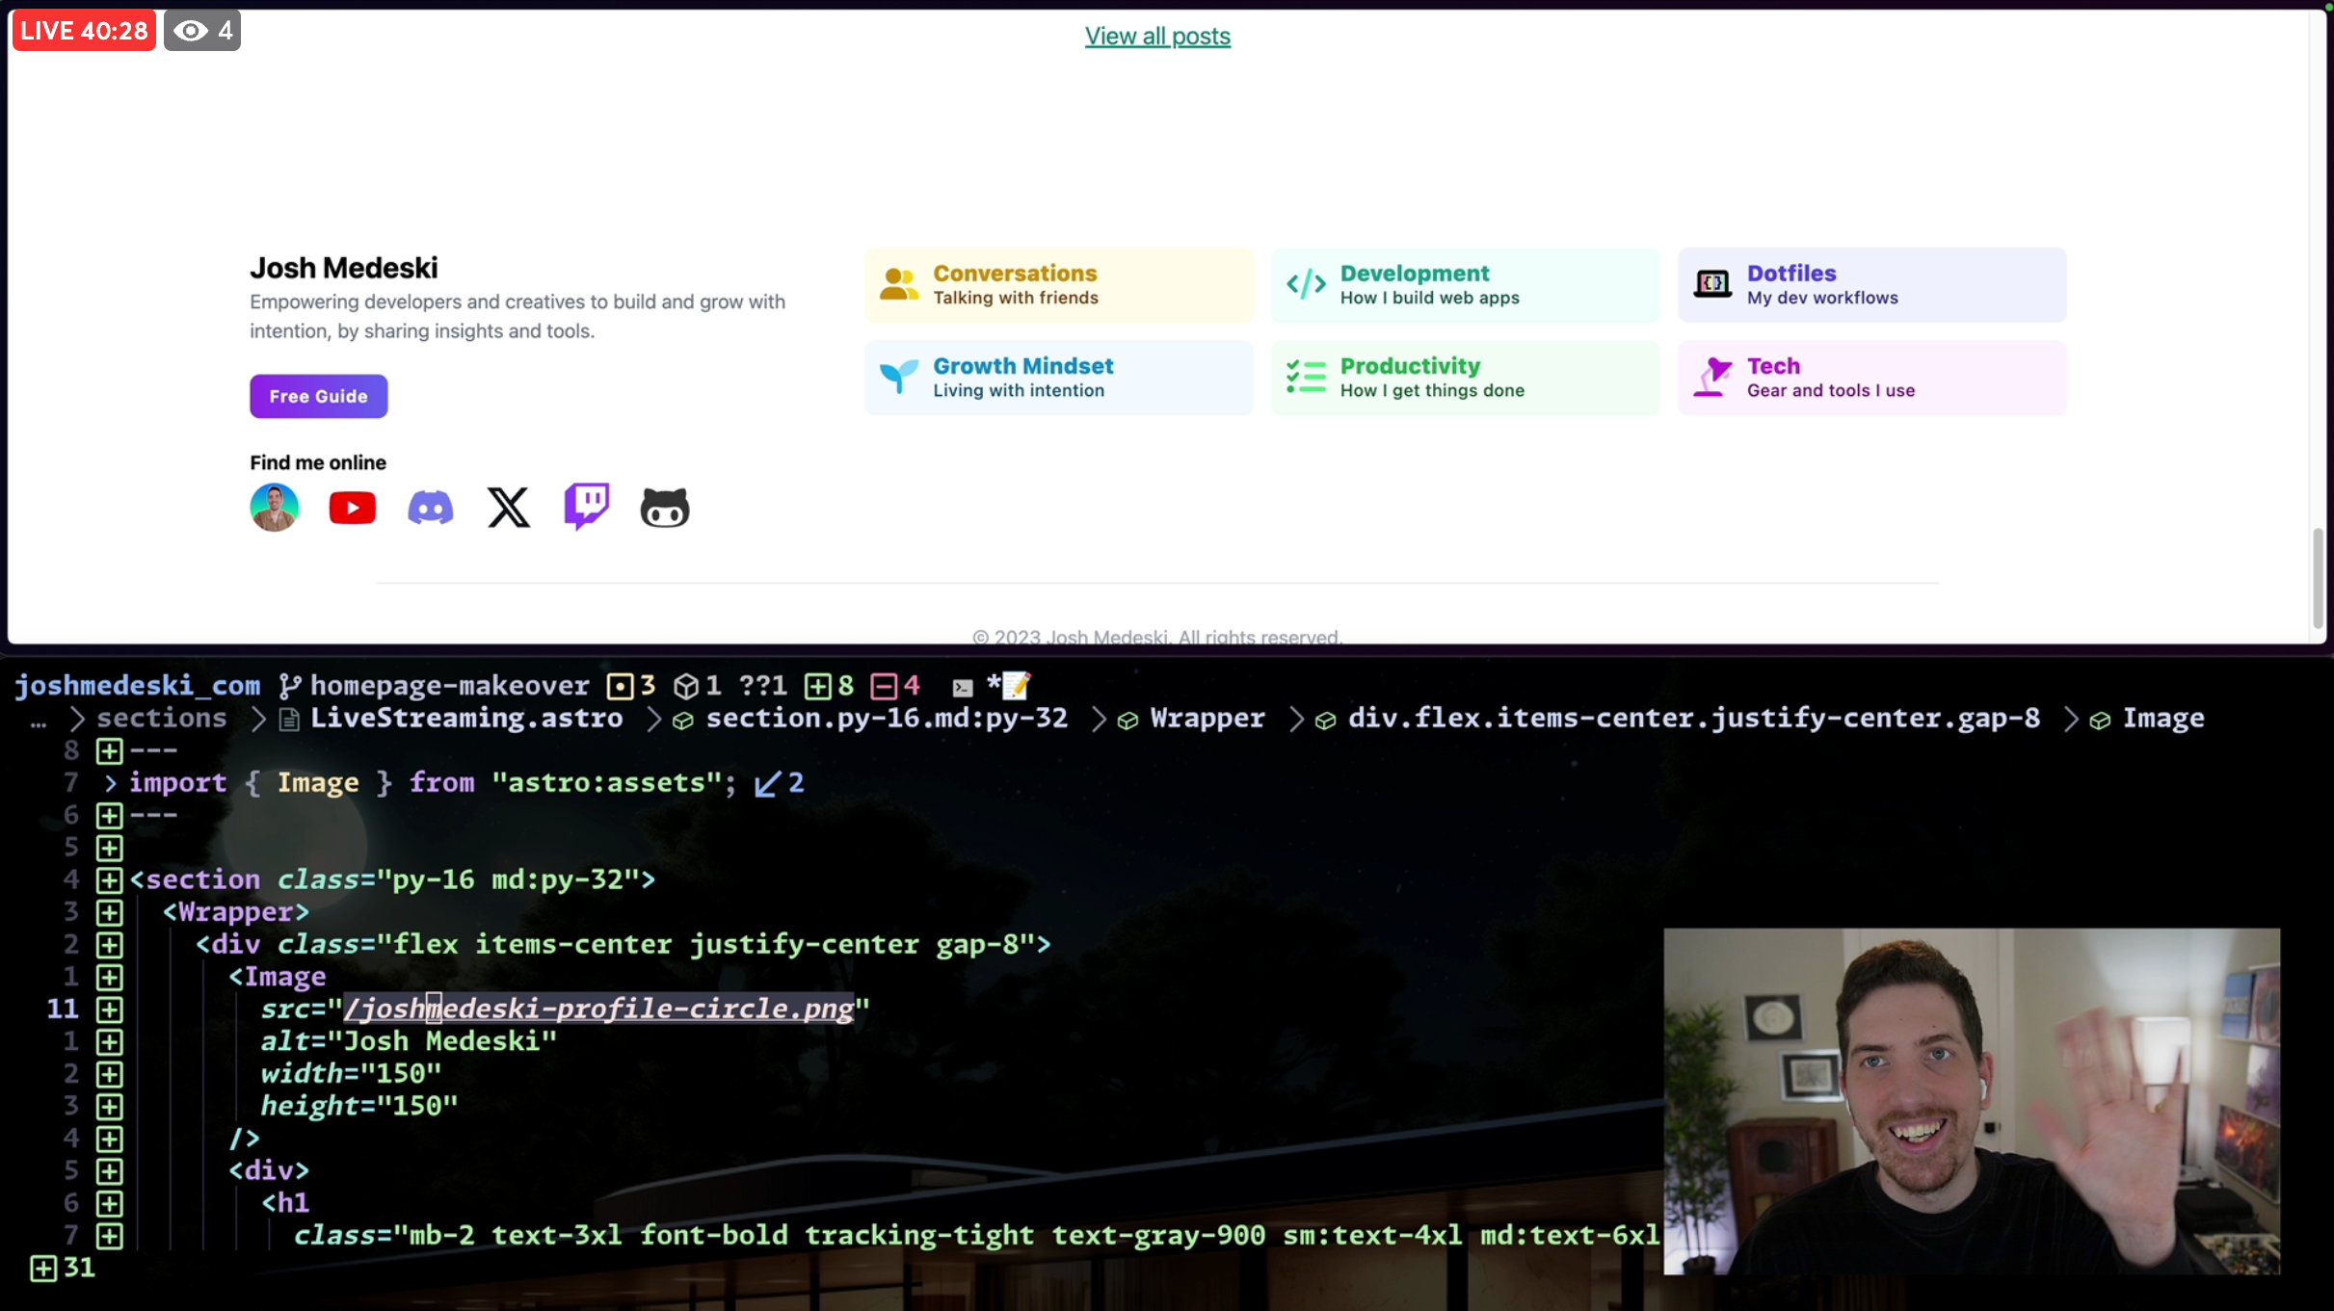This screenshot has height=1311, width=2334.
Task: Expand the collapsed line 31 code block
Action: (41, 1266)
